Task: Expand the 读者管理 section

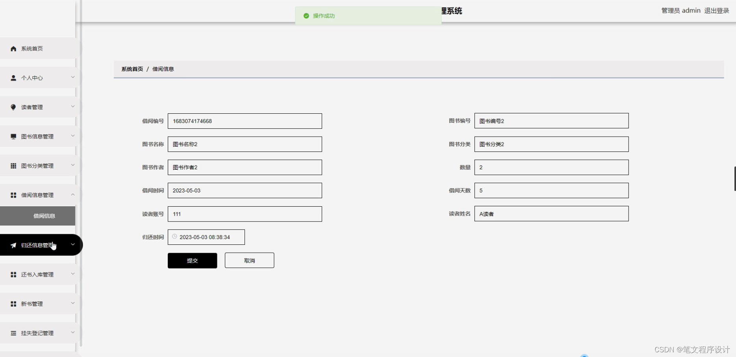Action: (37, 107)
